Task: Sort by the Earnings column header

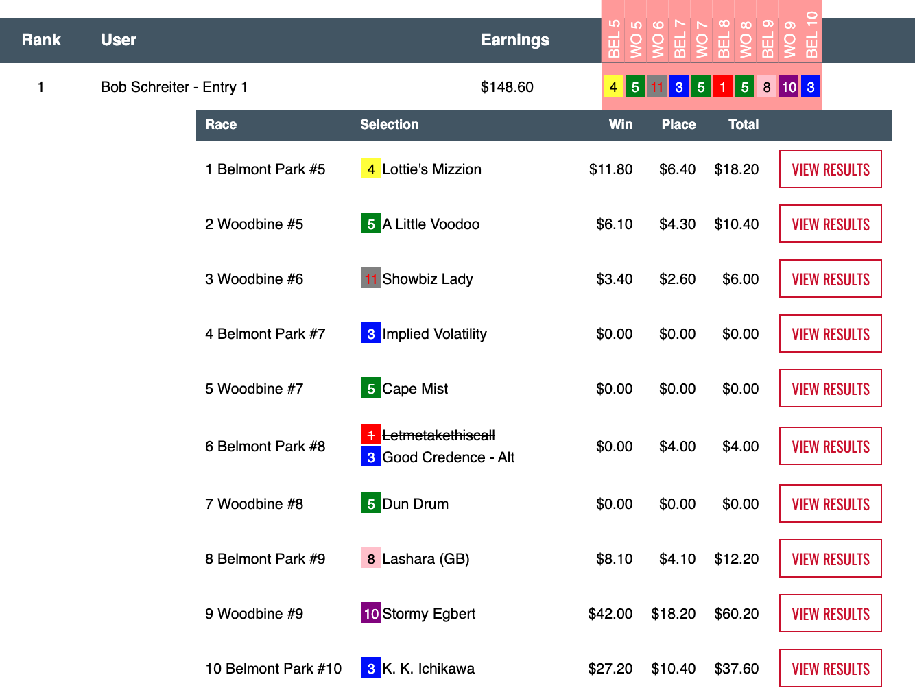Action: pos(514,40)
